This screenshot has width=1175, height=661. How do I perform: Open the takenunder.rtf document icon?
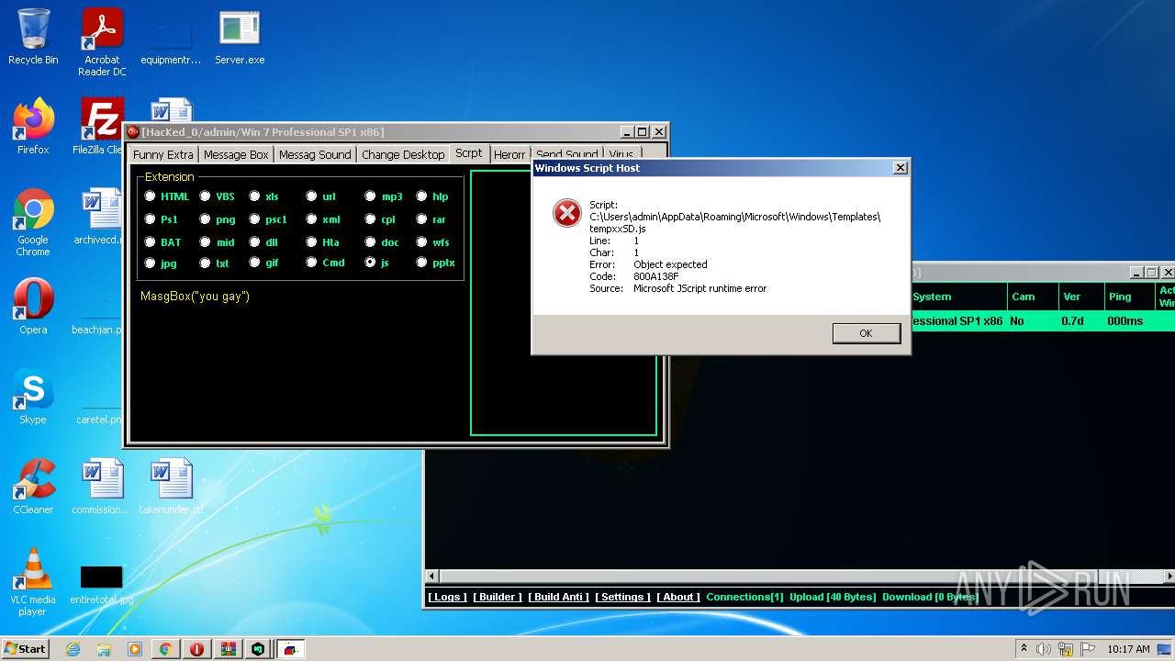tap(171, 487)
